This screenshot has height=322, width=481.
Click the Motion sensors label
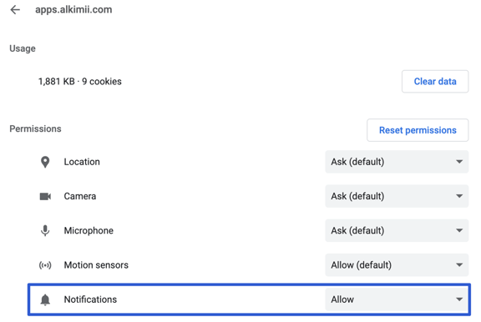coord(96,265)
